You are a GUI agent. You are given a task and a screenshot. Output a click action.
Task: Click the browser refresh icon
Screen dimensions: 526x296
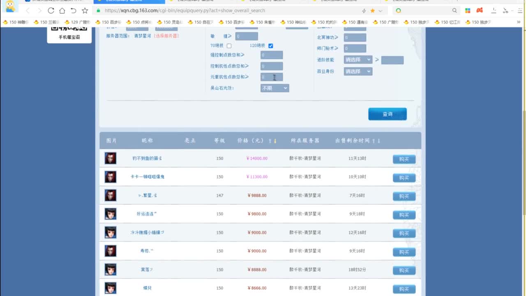51,11
